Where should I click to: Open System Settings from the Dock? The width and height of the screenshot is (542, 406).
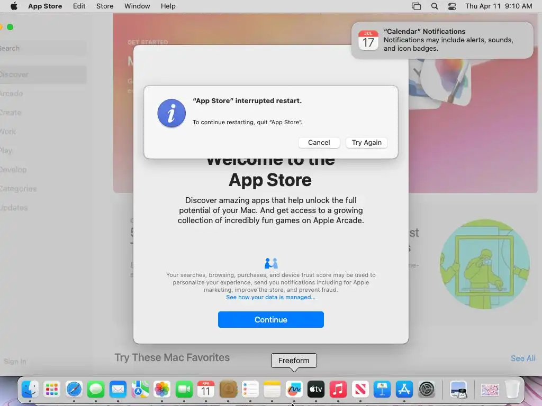pyautogui.click(x=426, y=390)
